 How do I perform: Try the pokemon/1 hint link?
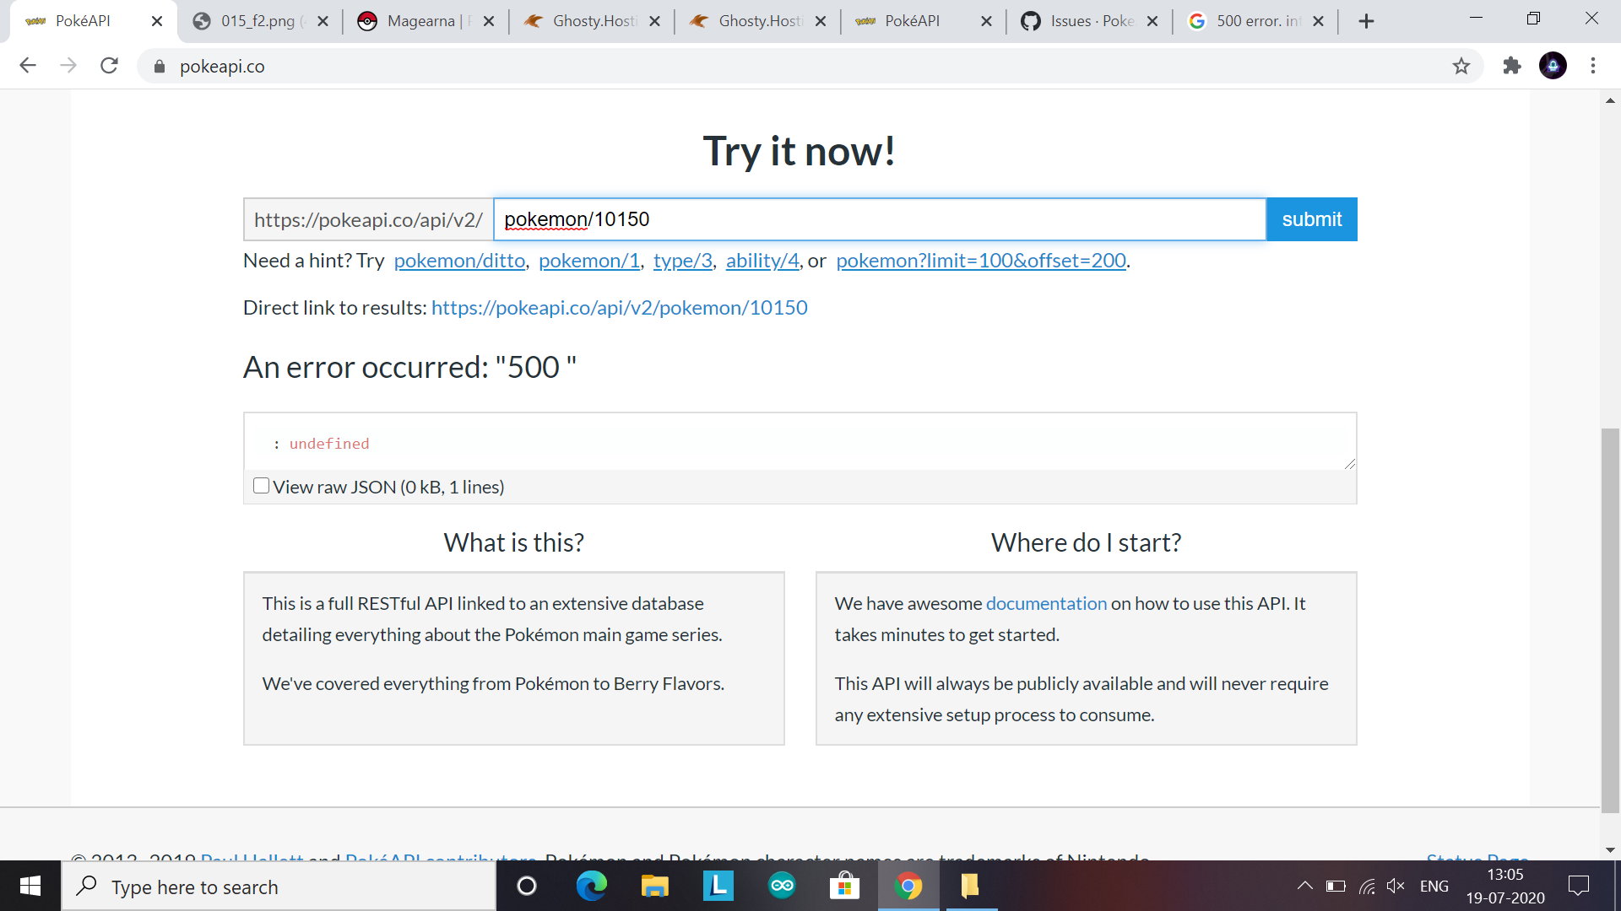(x=589, y=261)
